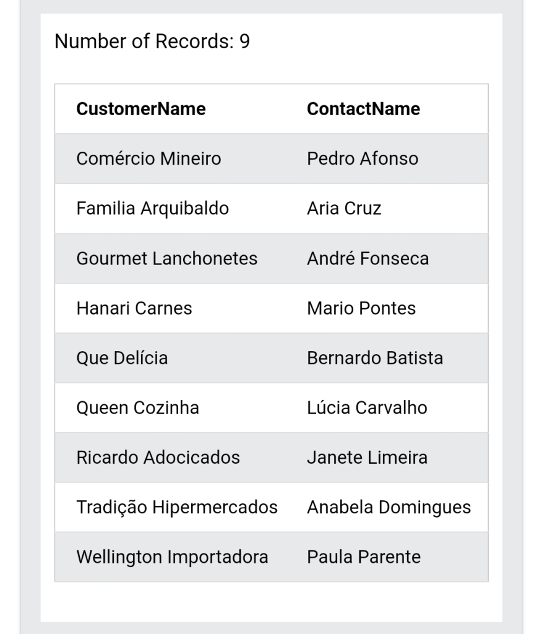Click the CustomerName column header

(141, 109)
